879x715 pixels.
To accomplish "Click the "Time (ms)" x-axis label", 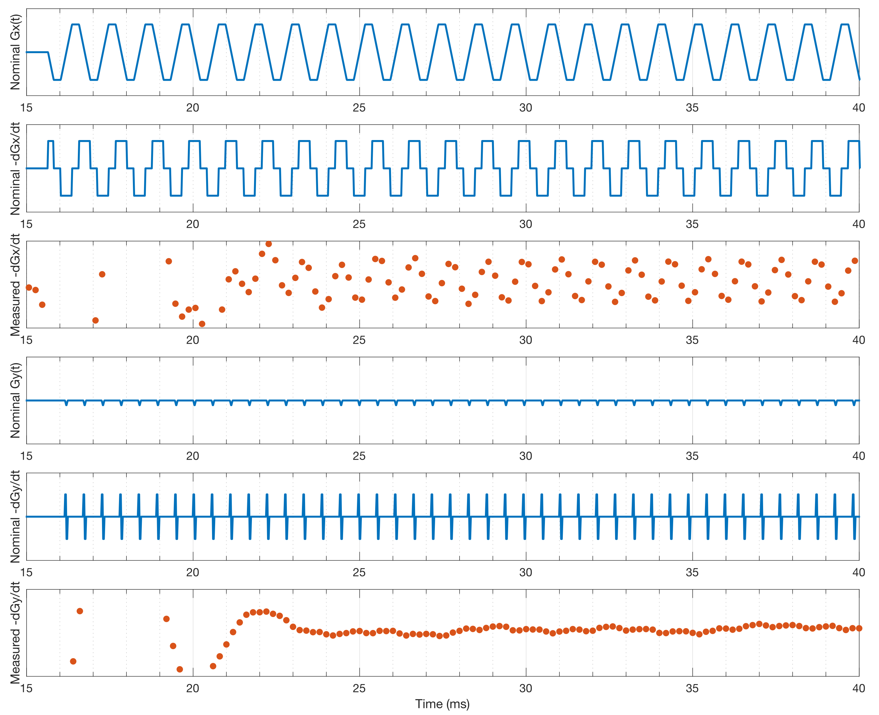I will 442,704.
